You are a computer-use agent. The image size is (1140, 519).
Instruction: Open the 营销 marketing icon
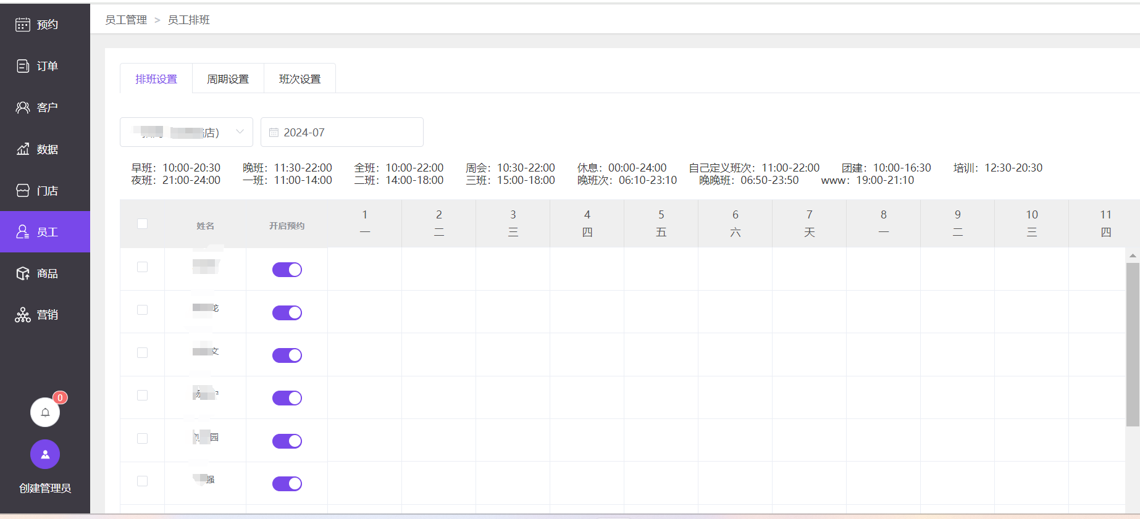[x=23, y=315]
